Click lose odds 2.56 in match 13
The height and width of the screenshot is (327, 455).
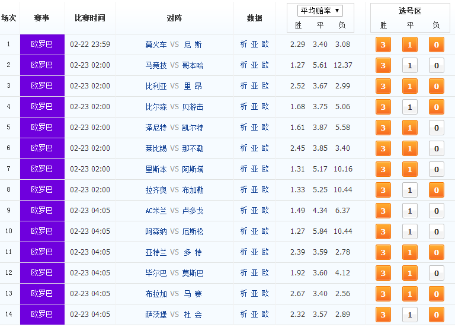[x=342, y=294]
